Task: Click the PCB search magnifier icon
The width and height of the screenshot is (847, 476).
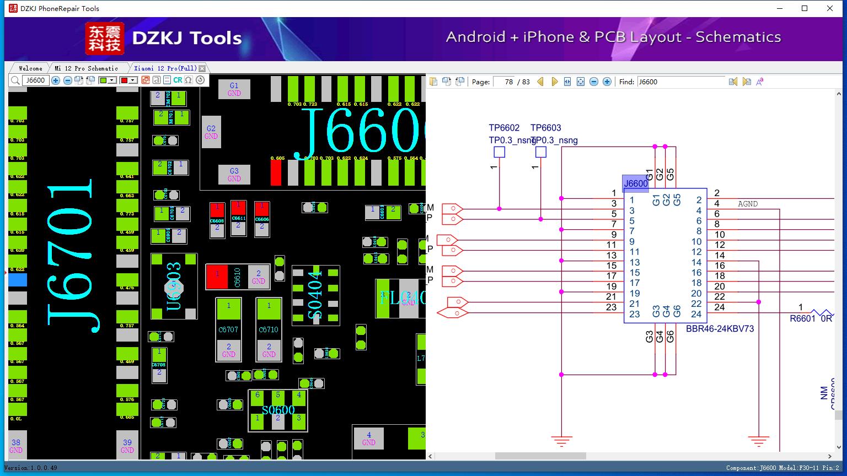Action: click(x=15, y=80)
